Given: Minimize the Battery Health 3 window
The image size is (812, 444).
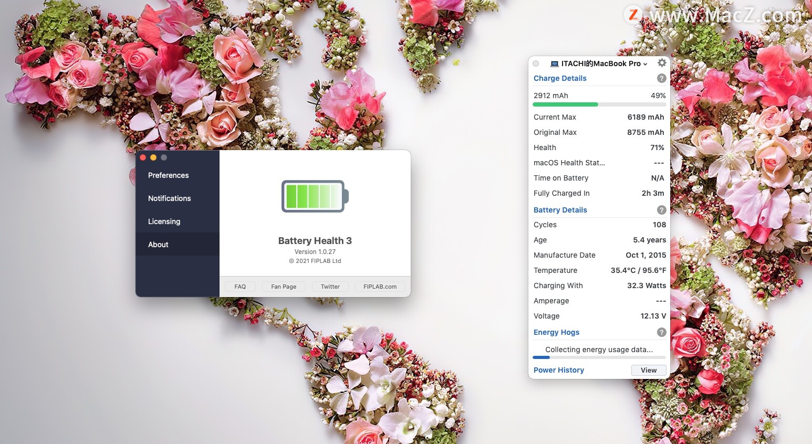Looking at the screenshot, I should tap(153, 157).
